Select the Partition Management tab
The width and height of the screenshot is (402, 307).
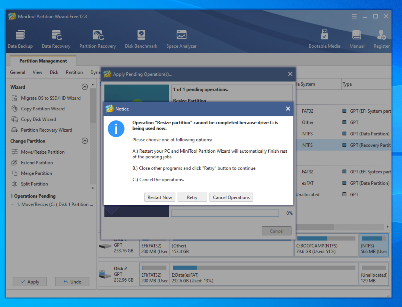[x=43, y=61]
